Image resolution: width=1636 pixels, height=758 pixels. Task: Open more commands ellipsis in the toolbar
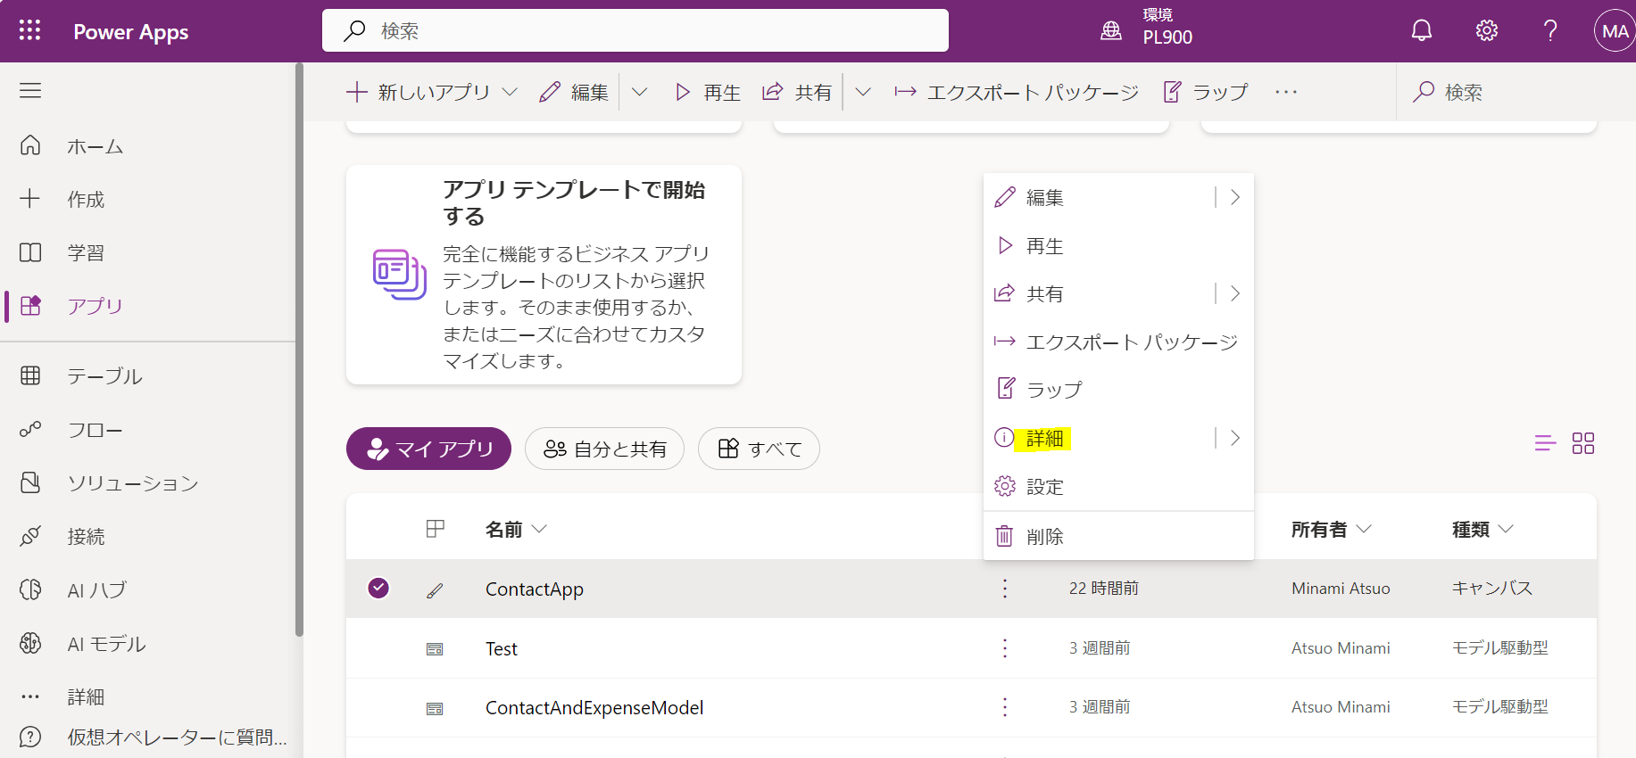pyautogui.click(x=1285, y=92)
